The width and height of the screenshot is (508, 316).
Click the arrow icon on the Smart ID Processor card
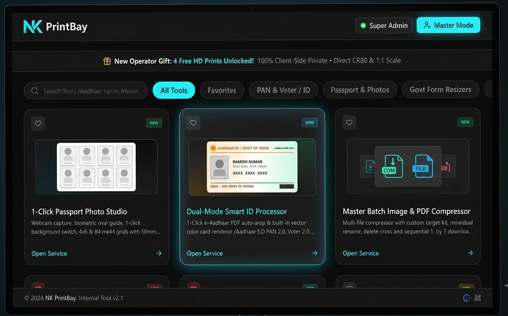(x=315, y=253)
